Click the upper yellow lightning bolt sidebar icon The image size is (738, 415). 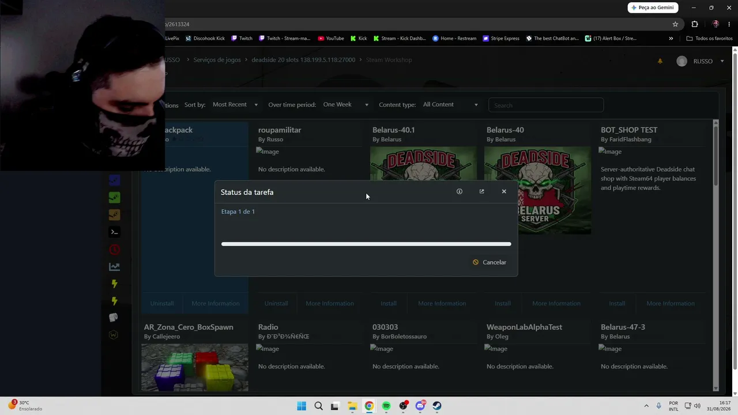(x=114, y=284)
